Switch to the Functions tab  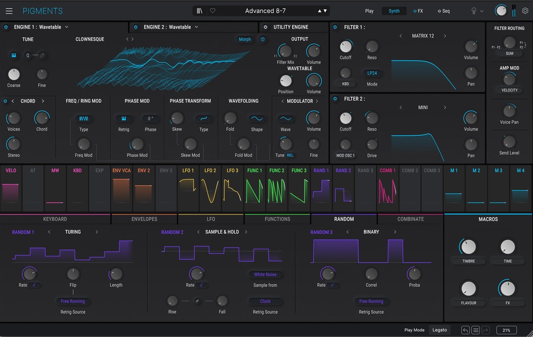[277, 219]
